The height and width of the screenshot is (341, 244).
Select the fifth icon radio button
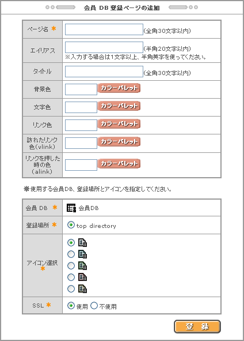click(71, 289)
